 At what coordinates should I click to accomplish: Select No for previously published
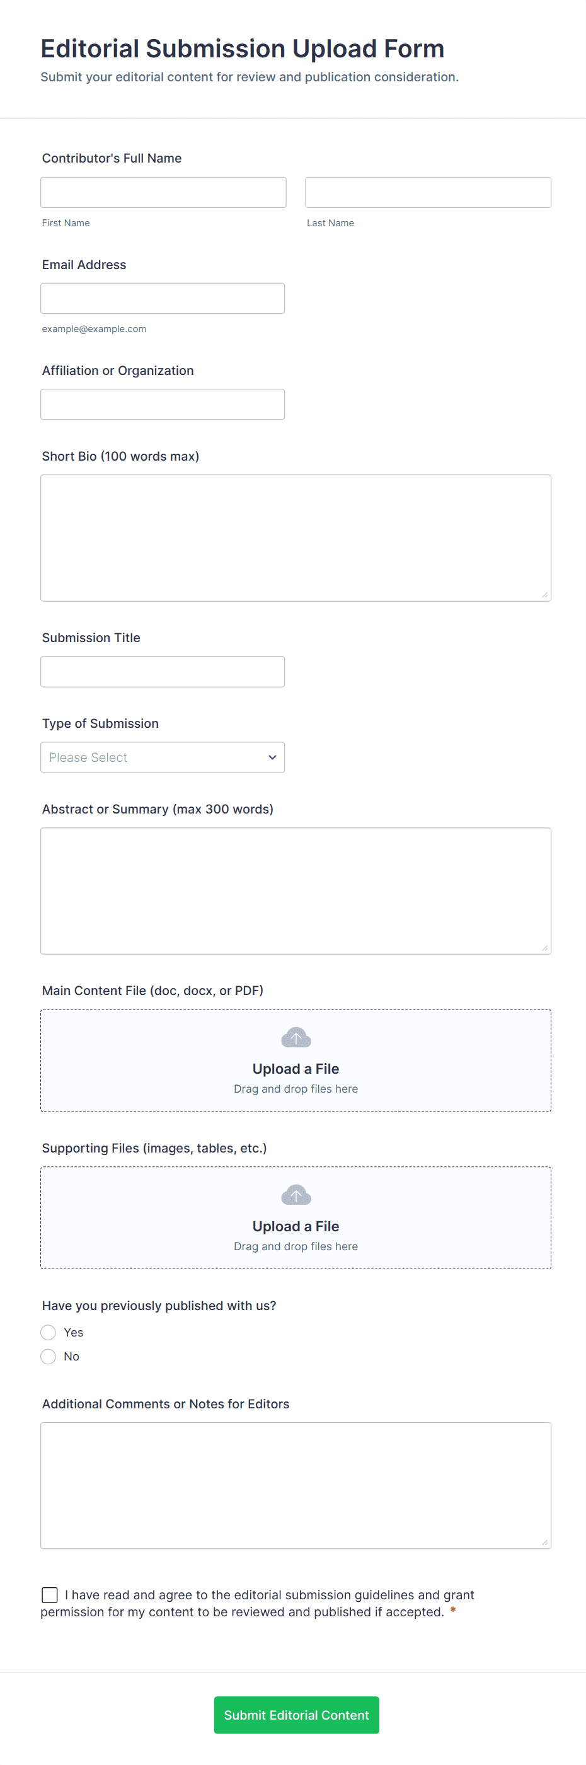click(48, 1356)
